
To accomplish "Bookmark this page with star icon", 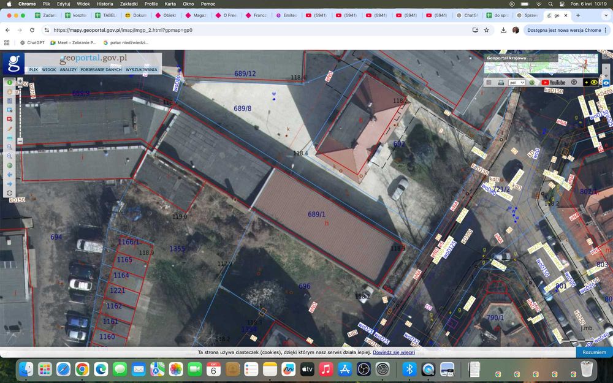I will [x=486, y=30].
